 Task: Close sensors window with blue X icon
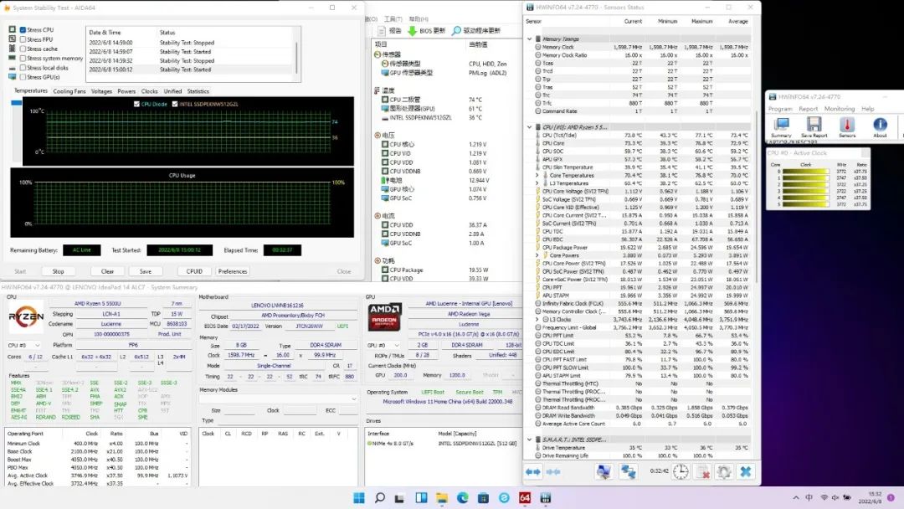745,472
